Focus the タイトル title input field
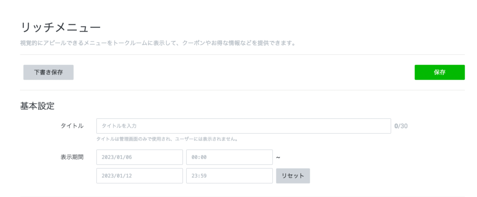This screenshot has width=477, height=197. tap(243, 126)
